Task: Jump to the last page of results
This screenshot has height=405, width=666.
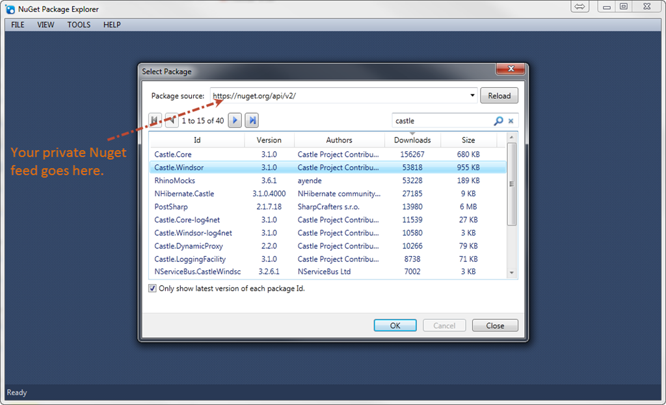Action: pyautogui.click(x=252, y=120)
